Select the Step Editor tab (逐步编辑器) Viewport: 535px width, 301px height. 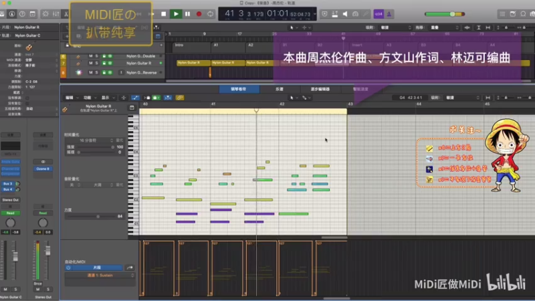pos(320,89)
